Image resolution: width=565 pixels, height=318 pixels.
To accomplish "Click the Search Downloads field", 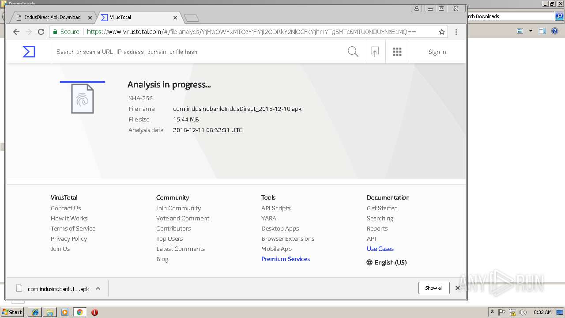I will tap(510, 16).
